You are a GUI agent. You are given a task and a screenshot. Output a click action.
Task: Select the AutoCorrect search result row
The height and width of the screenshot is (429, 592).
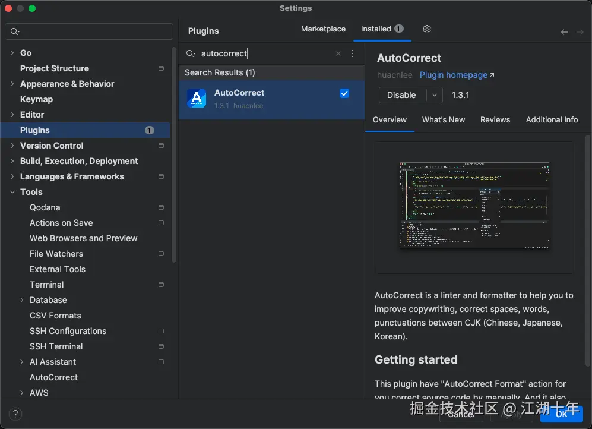click(271, 99)
